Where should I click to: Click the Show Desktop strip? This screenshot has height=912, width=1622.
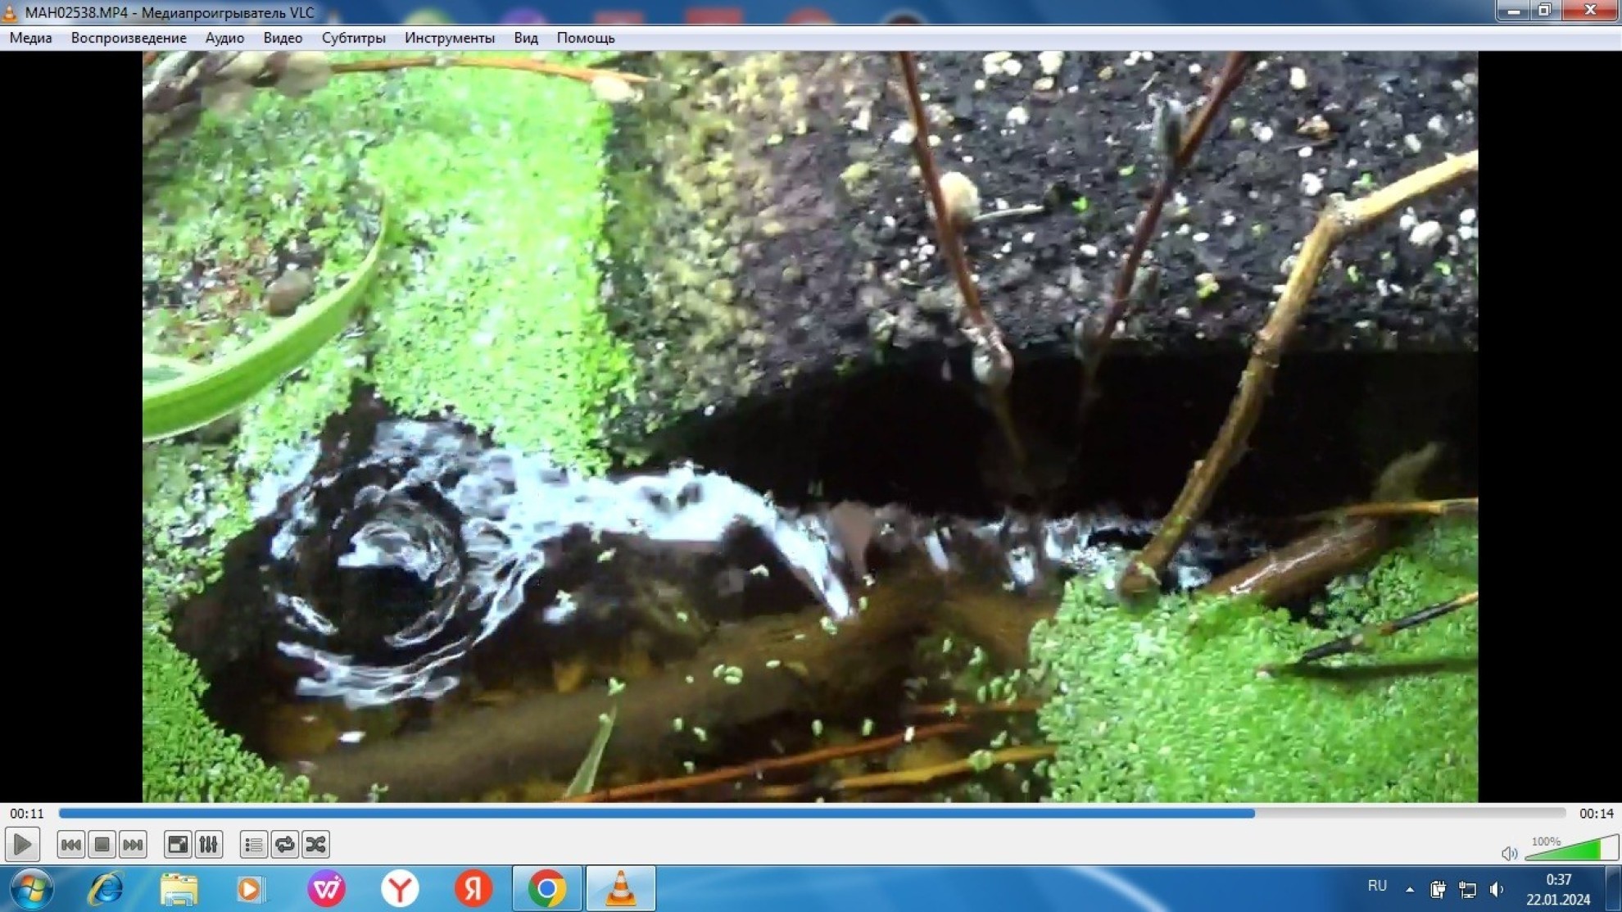click(1614, 889)
